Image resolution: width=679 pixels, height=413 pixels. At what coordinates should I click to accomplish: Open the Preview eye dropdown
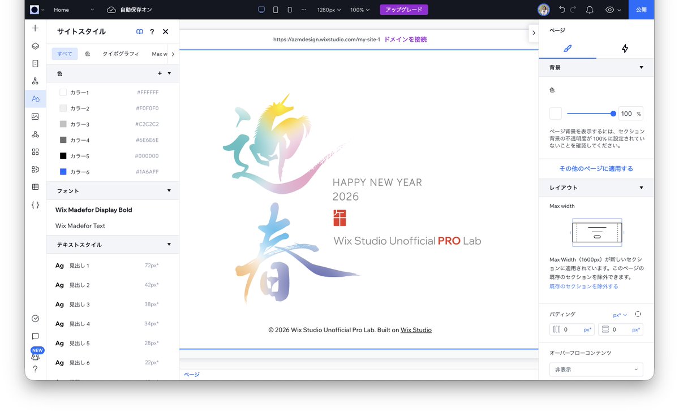(613, 10)
